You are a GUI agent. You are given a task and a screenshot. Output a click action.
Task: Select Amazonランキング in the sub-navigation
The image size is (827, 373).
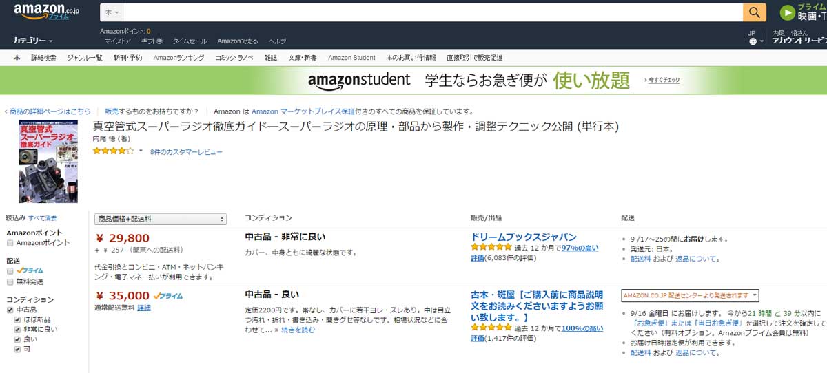click(x=178, y=58)
